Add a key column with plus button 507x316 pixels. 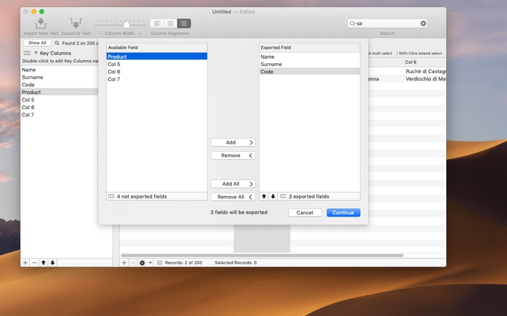point(25,262)
